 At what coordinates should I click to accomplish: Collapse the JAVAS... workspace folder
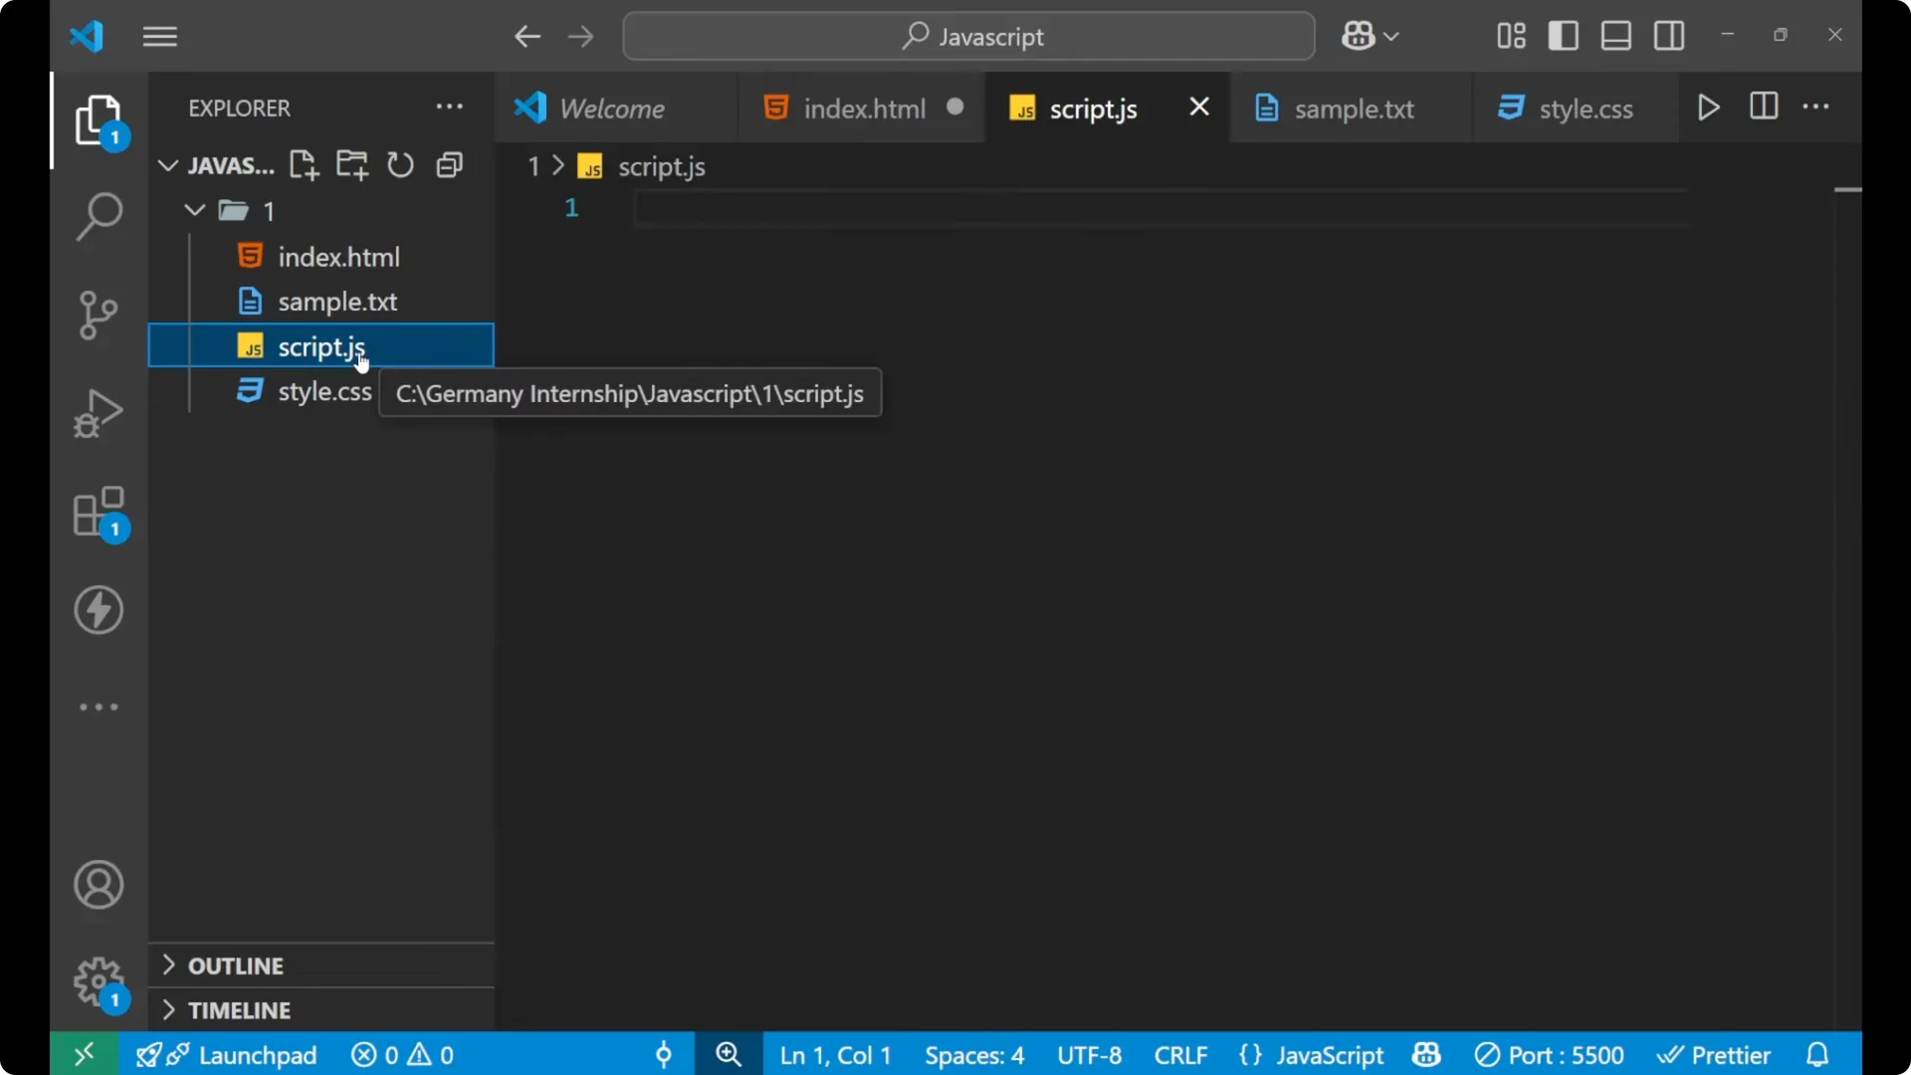point(167,165)
